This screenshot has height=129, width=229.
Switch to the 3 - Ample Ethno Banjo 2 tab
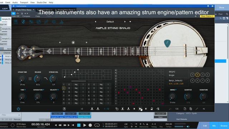pyautogui.click(x=65, y=10)
